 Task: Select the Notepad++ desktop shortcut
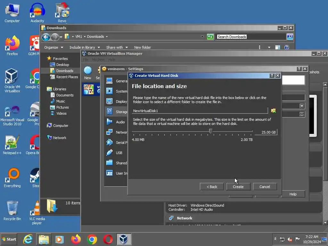pos(12,145)
